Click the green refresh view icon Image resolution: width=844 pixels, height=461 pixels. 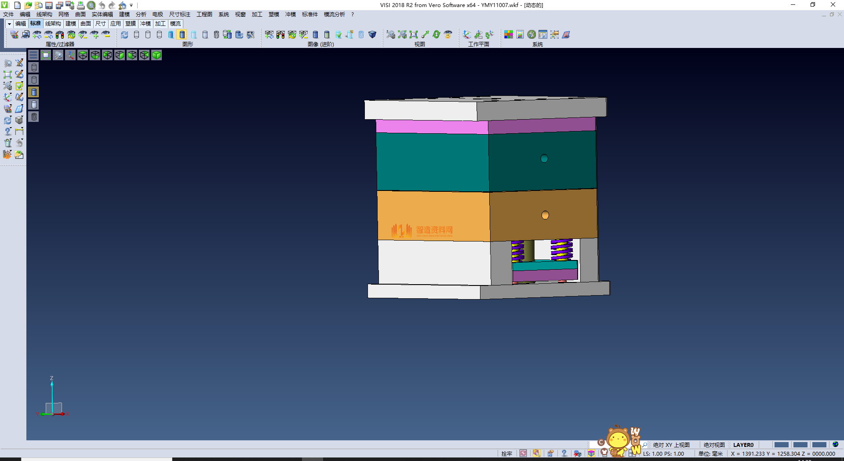pyautogui.click(x=436, y=35)
